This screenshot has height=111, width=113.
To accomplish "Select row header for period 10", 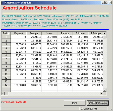I will pyautogui.click(x=6, y=70).
